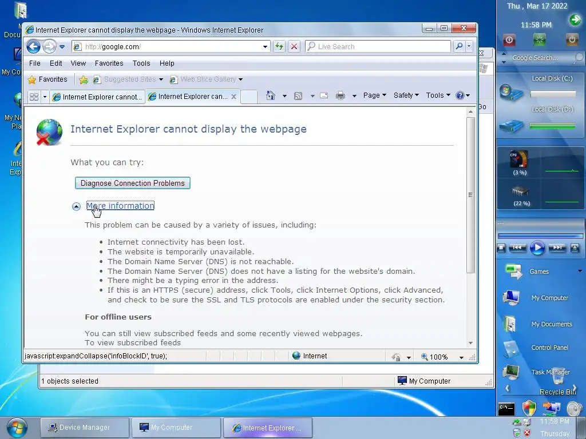Click the Live Search magnifier button

[x=459, y=46]
